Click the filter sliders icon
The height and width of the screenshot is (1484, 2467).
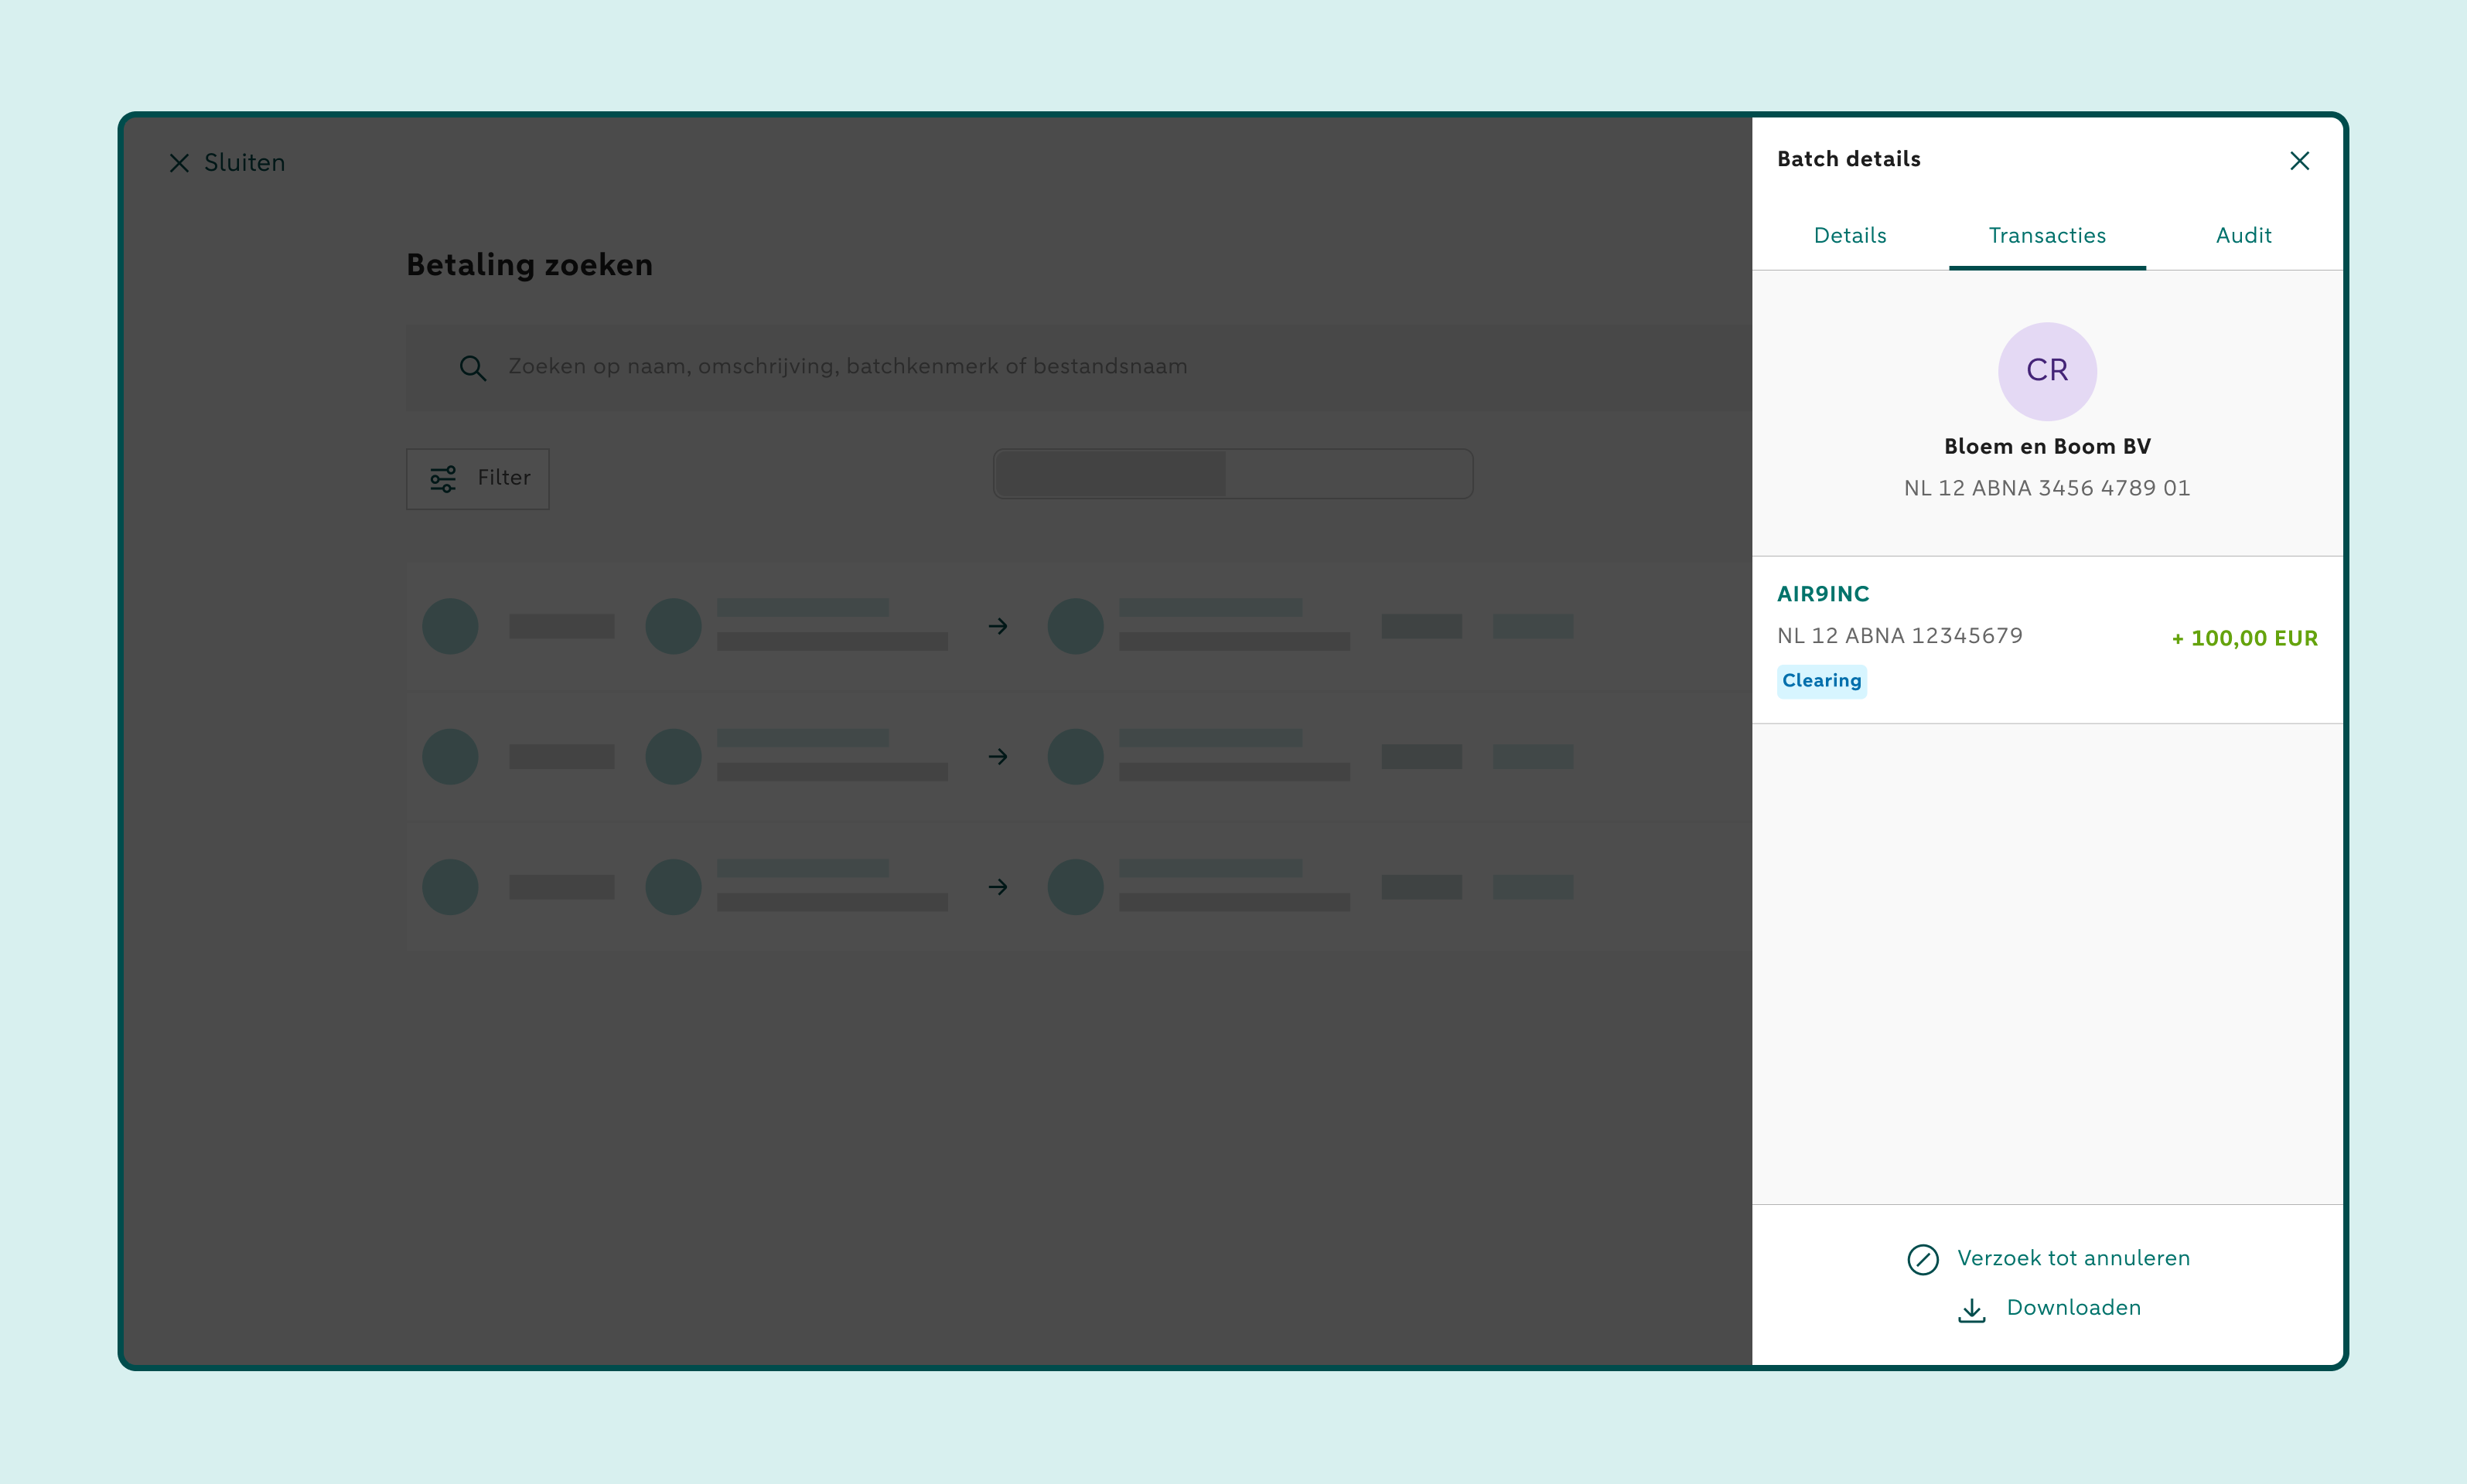[x=443, y=479]
